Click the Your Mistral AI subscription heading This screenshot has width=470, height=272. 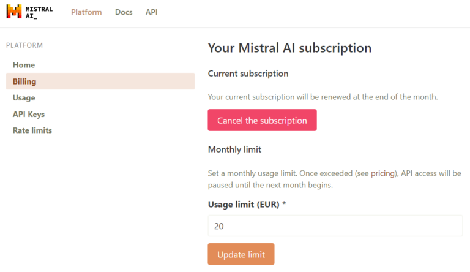tap(289, 48)
